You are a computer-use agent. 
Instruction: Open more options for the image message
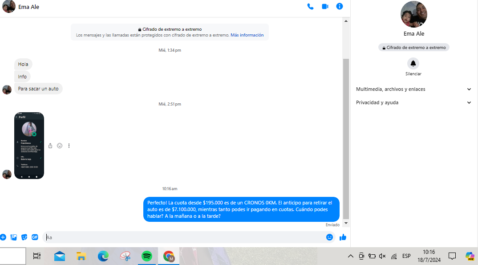click(x=69, y=146)
